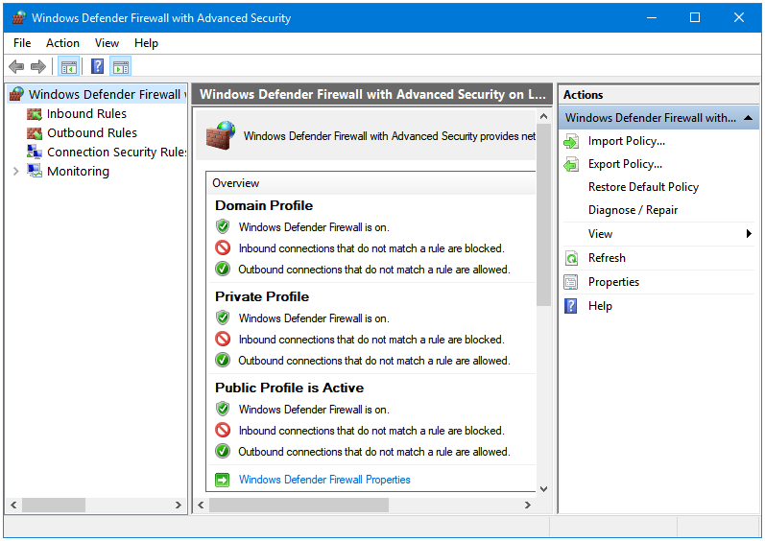This screenshot has height=541, width=765.
Task: Click Private Profile outbound allowed green check icon
Action: 223,360
